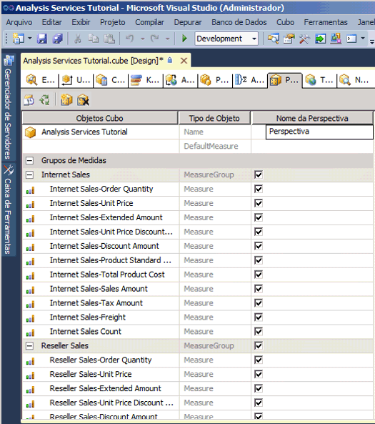Click the Save icon in toolbar
This screenshot has width=375, height=424.
coord(42,39)
